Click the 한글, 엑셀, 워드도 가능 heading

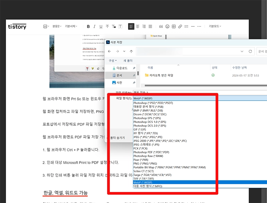[x=65, y=193]
